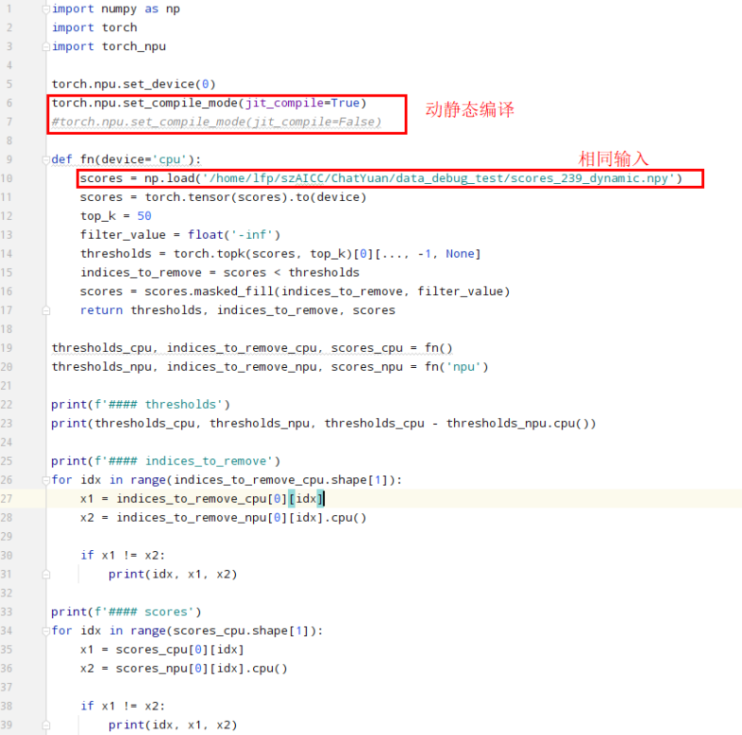742x735 pixels.
Task: Click "fn('npu')" call on line 20
Action: (456, 367)
